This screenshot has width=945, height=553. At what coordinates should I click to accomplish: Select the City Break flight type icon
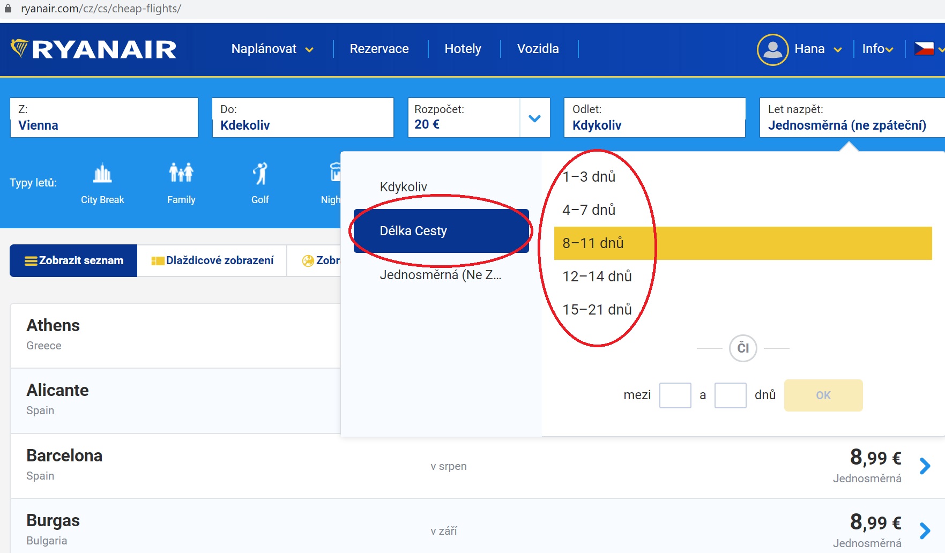(x=102, y=182)
